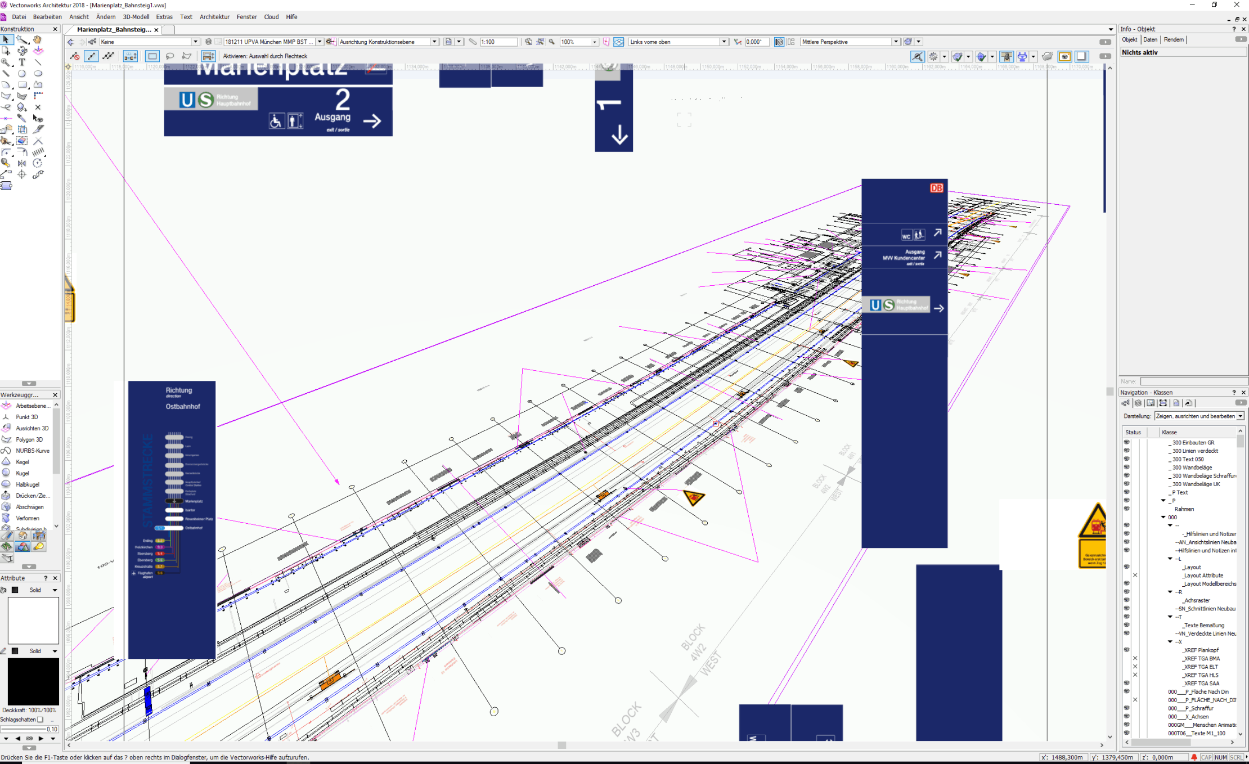Select the circle drawing tool
The height and width of the screenshot is (764, 1249).
point(22,74)
